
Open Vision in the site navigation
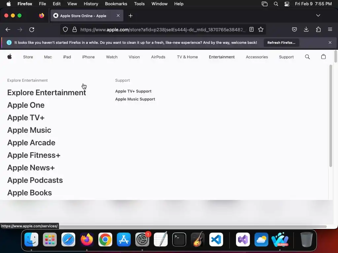(134, 57)
